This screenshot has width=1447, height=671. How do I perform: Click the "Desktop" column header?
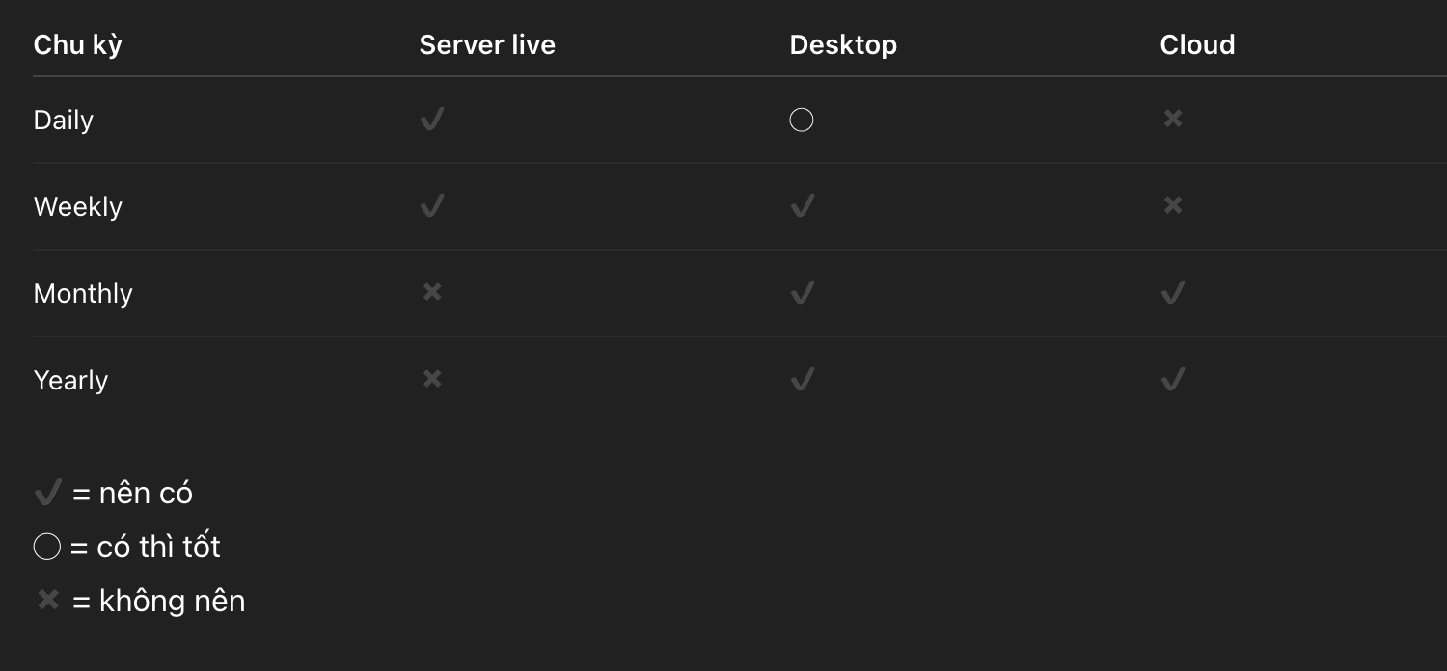(x=843, y=44)
